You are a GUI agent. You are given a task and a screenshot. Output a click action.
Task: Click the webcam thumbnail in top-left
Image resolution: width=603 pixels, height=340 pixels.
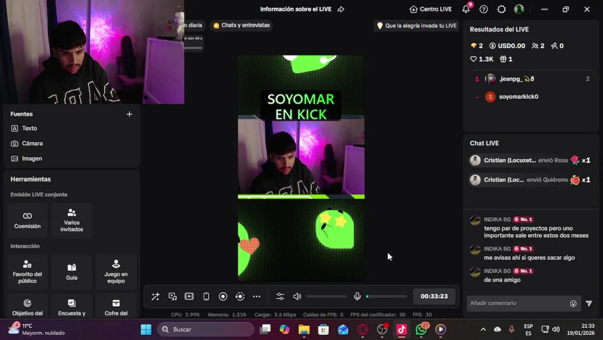(92, 52)
